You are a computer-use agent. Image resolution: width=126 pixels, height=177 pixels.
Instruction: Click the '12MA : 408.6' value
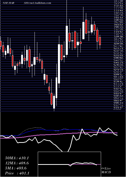pyautogui.click(x=17, y=163)
